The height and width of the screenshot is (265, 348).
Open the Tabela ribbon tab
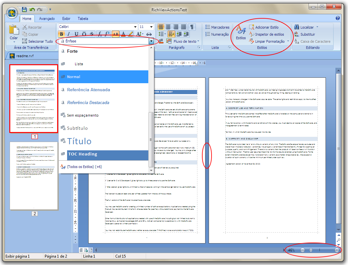pos(83,19)
